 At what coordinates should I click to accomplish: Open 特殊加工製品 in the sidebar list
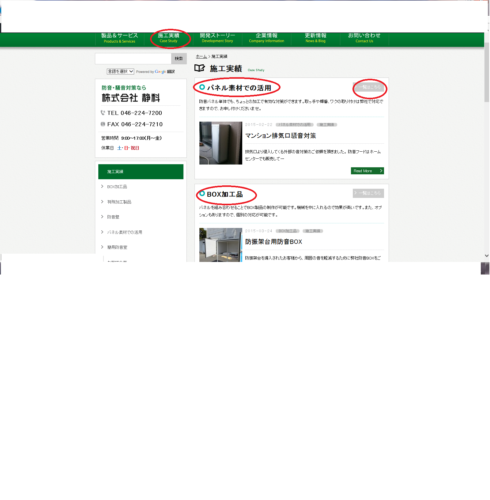tap(119, 202)
